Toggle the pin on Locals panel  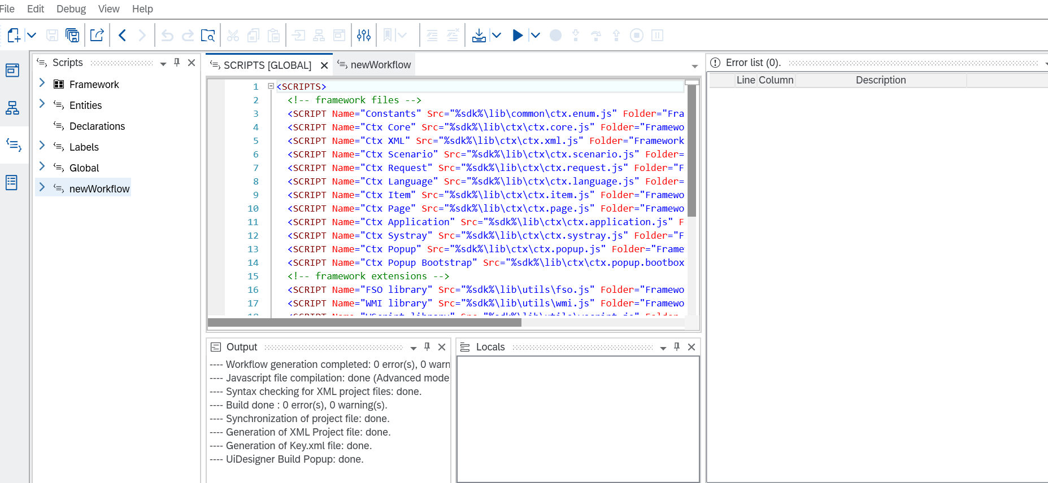(x=677, y=347)
